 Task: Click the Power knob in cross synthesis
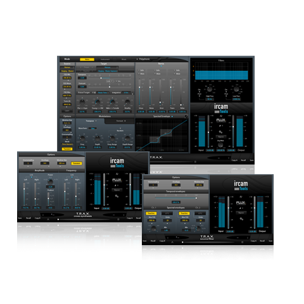[50, 182]
